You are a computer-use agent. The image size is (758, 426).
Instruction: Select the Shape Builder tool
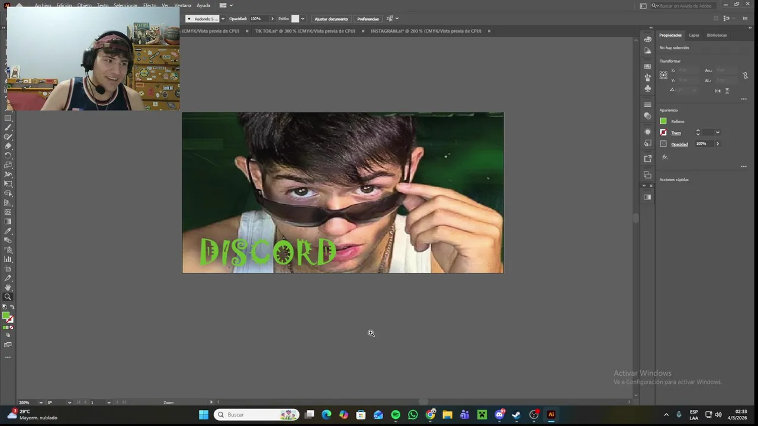click(x=8, y=193)
